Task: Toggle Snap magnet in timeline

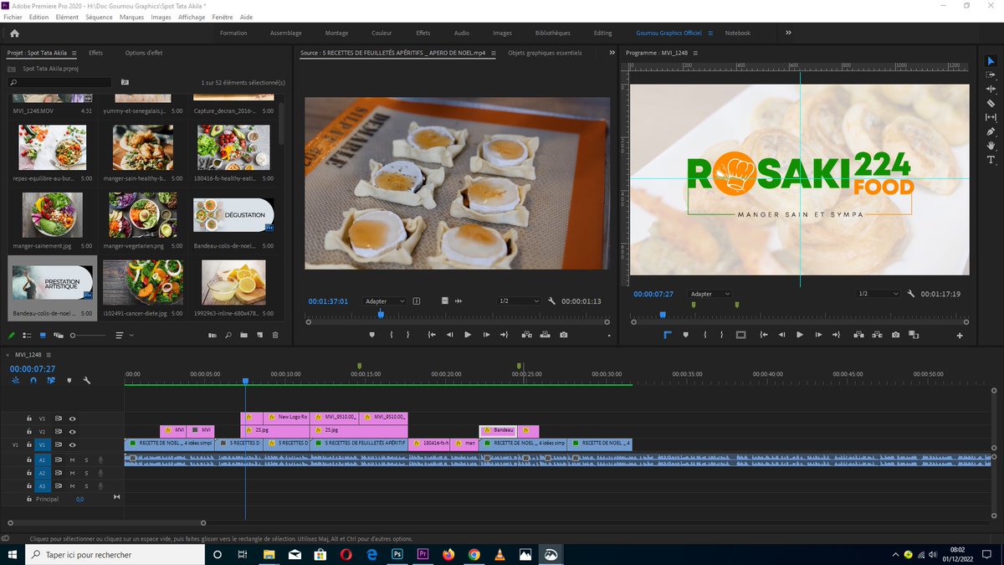Action: pos(33,380)
